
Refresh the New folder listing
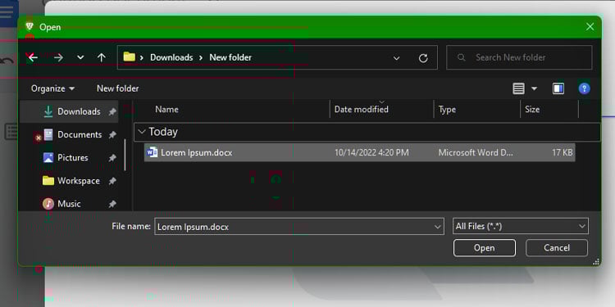click(423, 58)
